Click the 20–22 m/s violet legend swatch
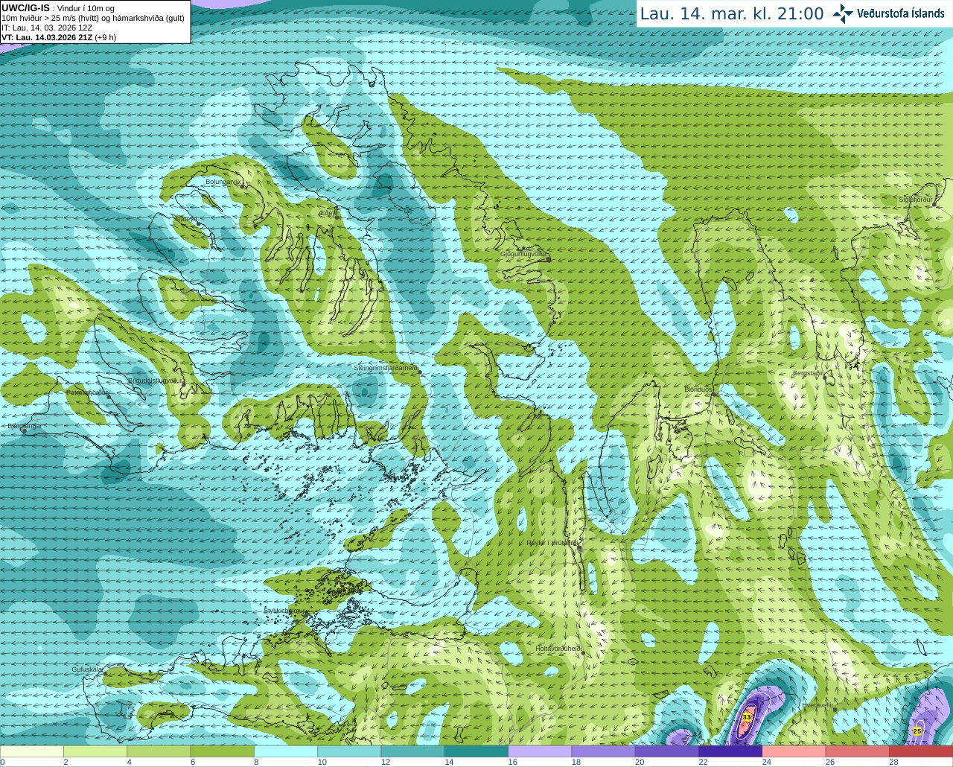 point(667,751)
